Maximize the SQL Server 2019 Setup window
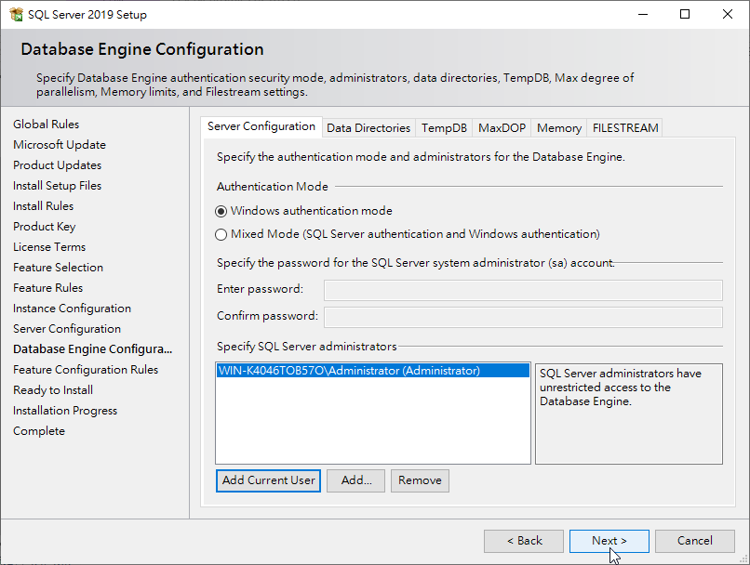 click(x=685, y=14)
